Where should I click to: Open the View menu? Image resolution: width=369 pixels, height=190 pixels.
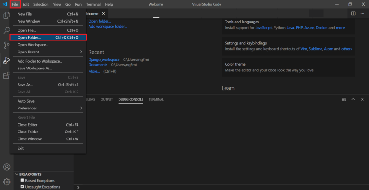(x=57, y=4)
